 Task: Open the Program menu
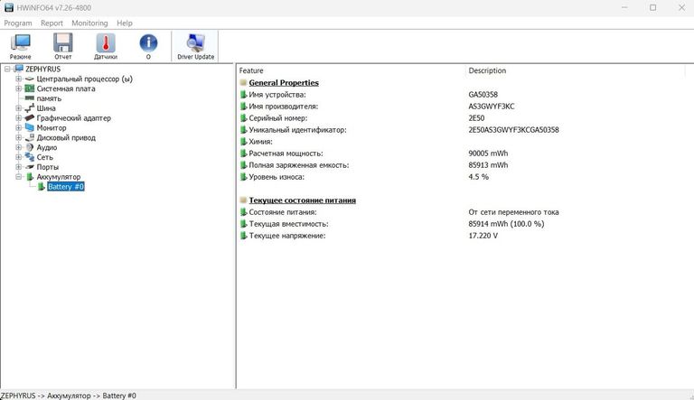pos(18,23)
